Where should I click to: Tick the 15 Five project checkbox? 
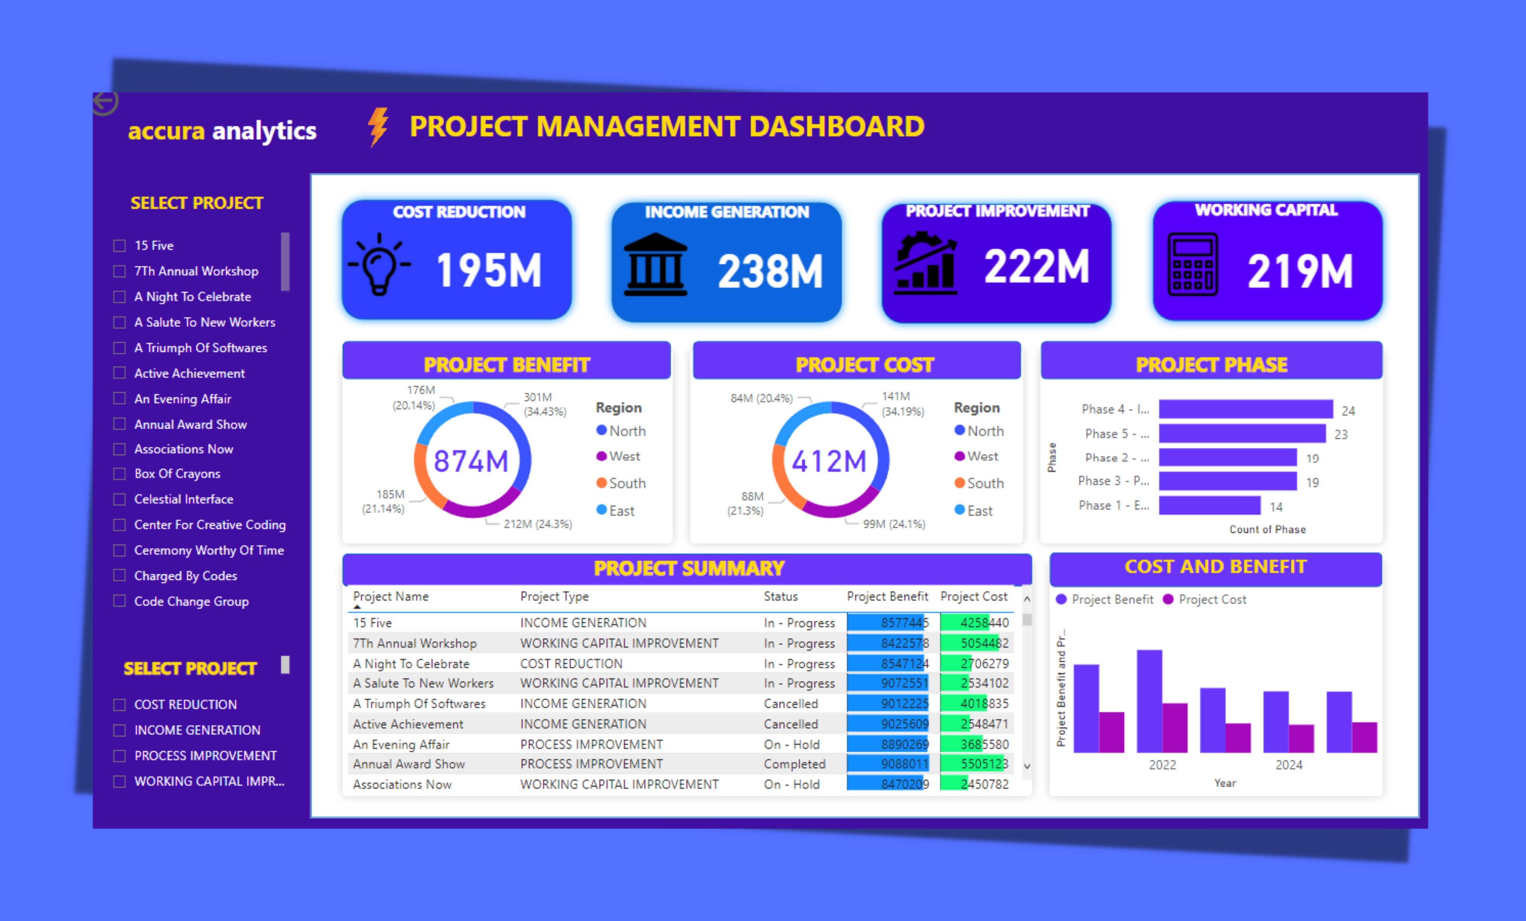(119, 246)
